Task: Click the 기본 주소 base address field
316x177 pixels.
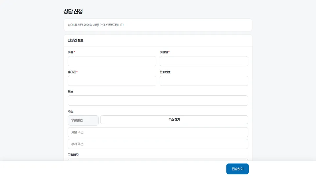Action: [x=158, y=132]
